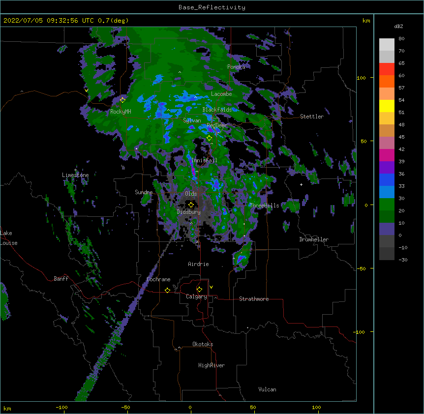Screen dimensions: 424x414
Task: Pick the blue 33-36 dBZ legend swatch
Action: pos(387,179)
